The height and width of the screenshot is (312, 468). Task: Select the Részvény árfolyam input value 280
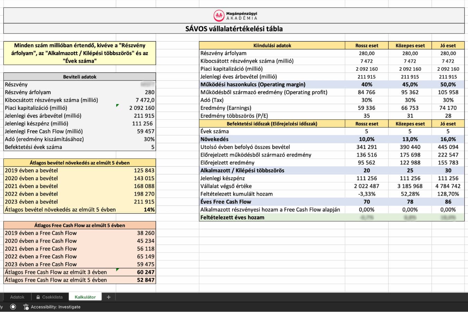click(x=149, y=92)
